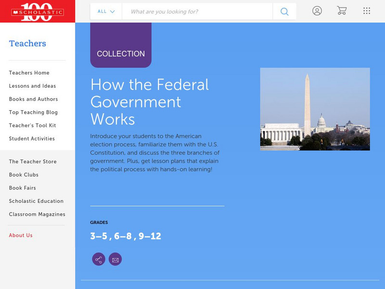Click the search magnifier icon
The image size is (385, 289).
(284, 11)
